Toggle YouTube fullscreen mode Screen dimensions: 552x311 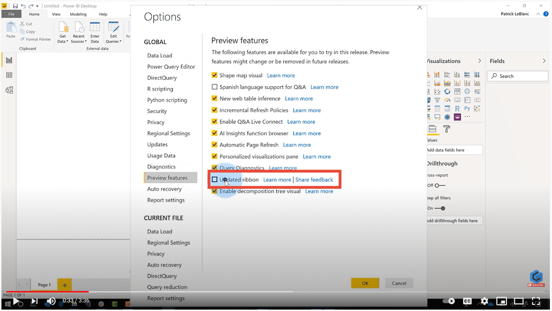(536, 301)
